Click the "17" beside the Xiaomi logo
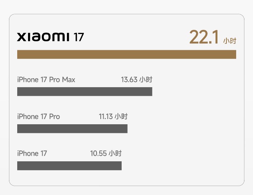Image resolution: width=253 pixels, height=195 pixels. 79,37
